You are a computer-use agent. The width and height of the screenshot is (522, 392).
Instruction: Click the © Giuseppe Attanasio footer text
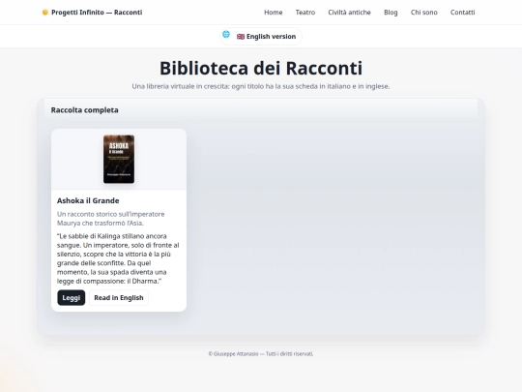click(x=261, y=353)
